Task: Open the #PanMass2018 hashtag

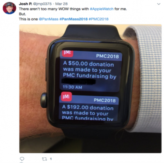Action: click(73, 19)
